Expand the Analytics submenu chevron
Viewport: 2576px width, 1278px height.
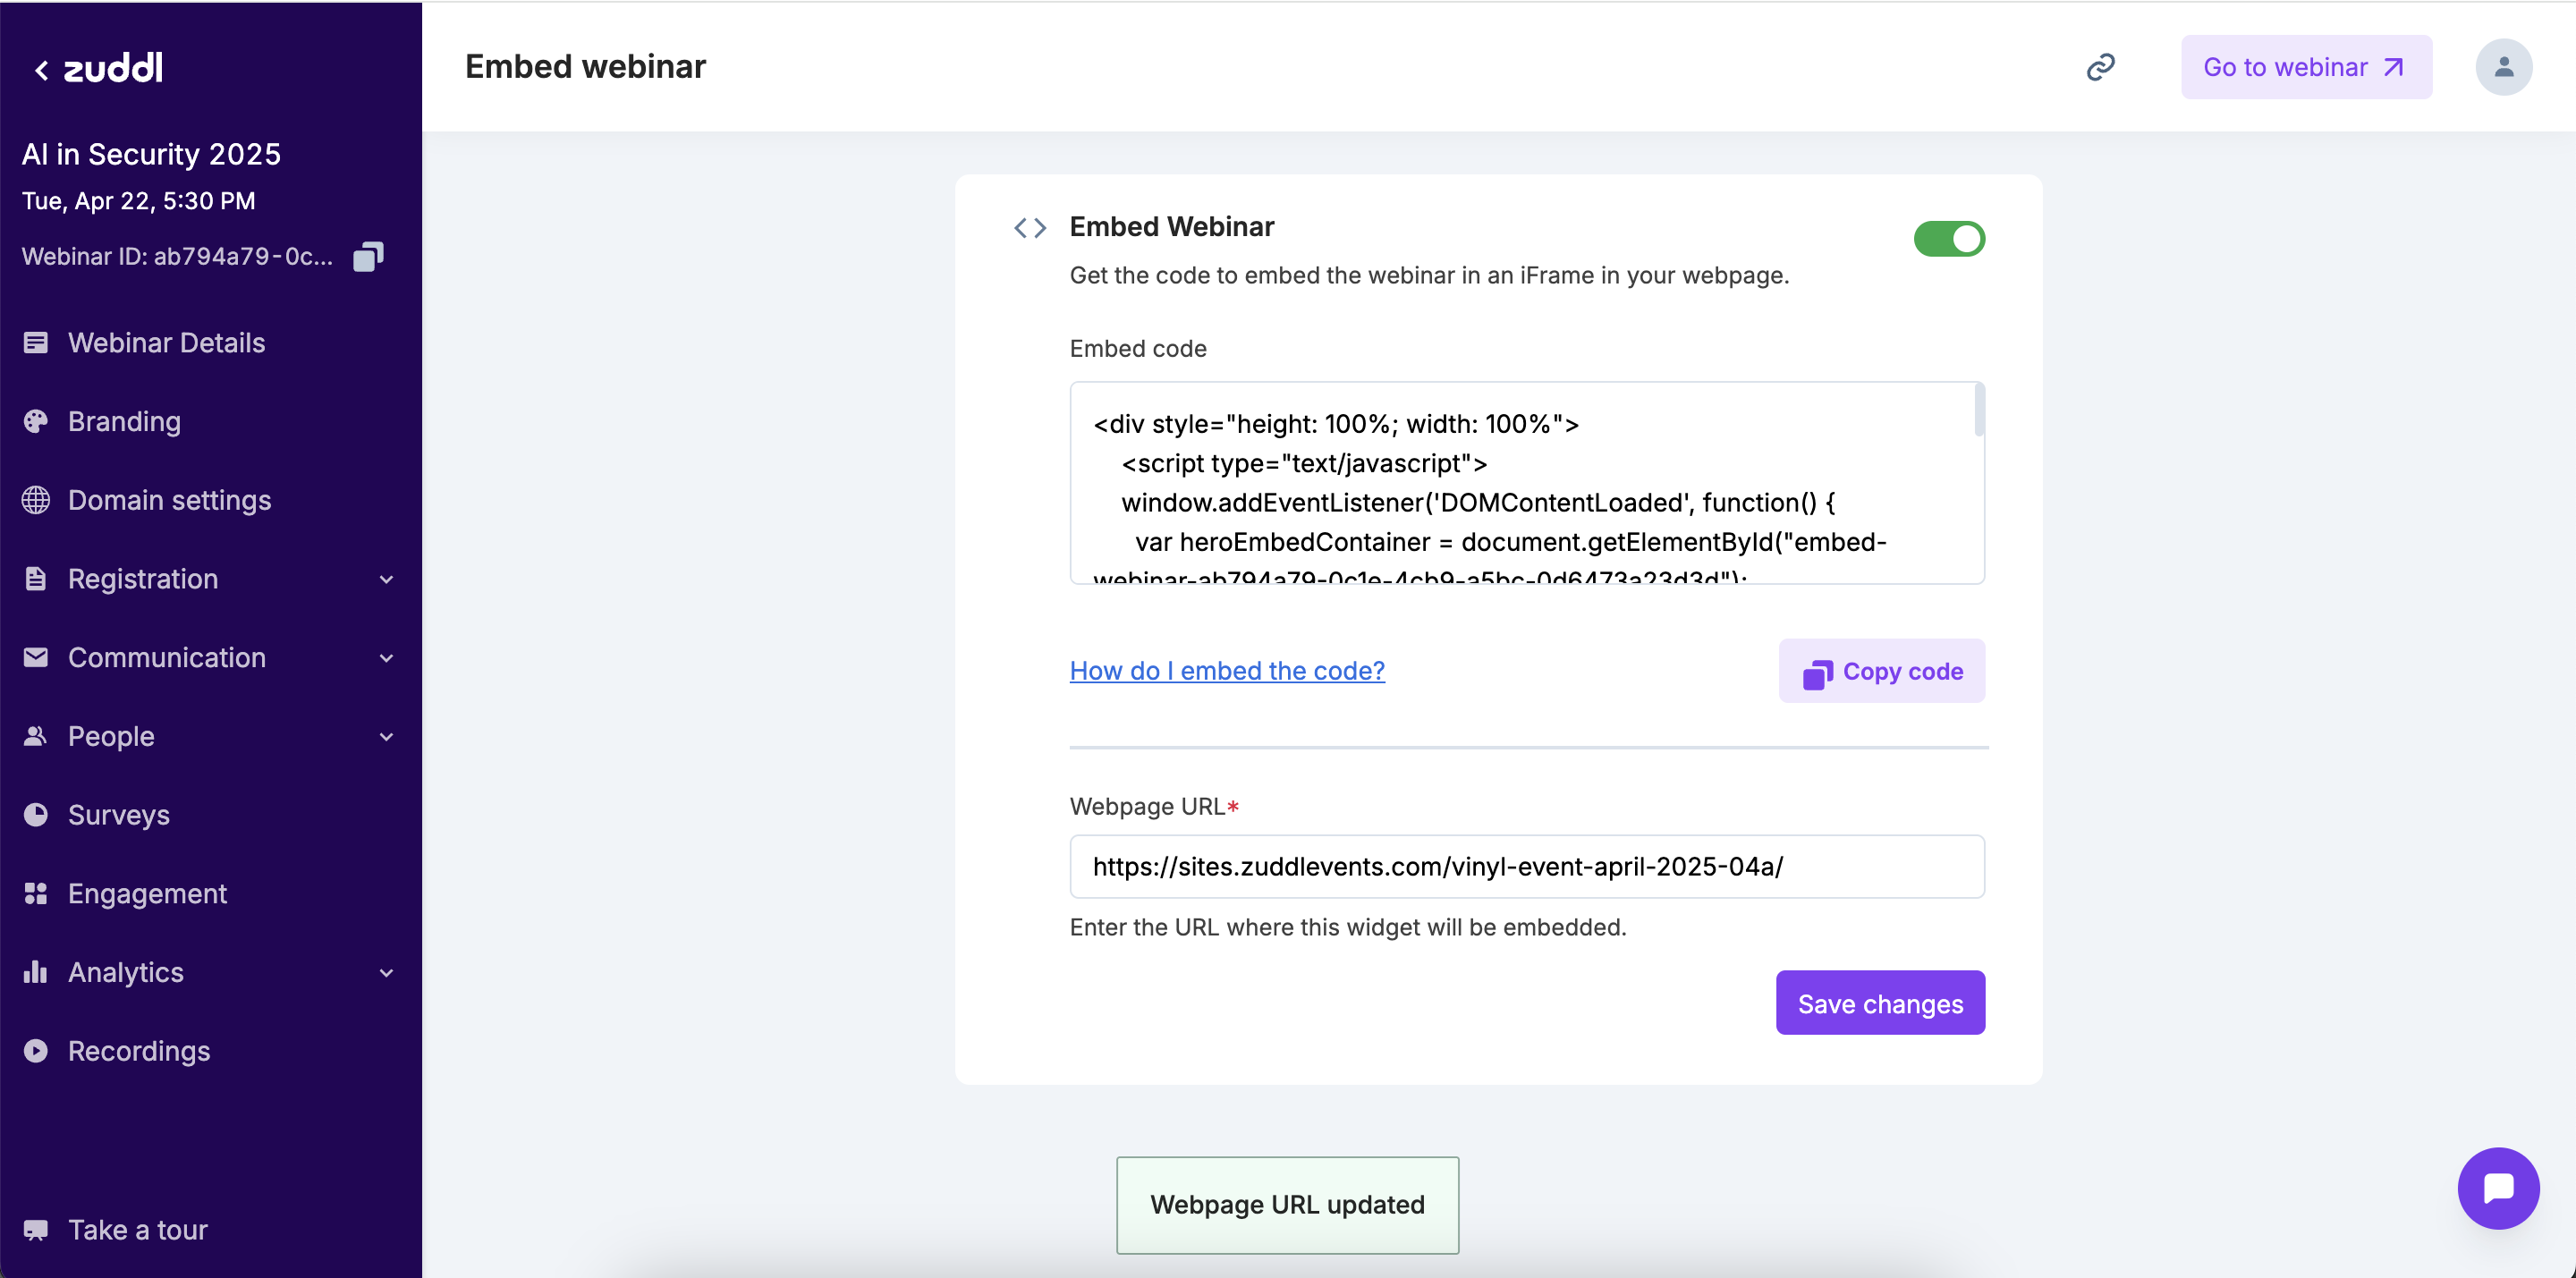click(x=386, y=973)
